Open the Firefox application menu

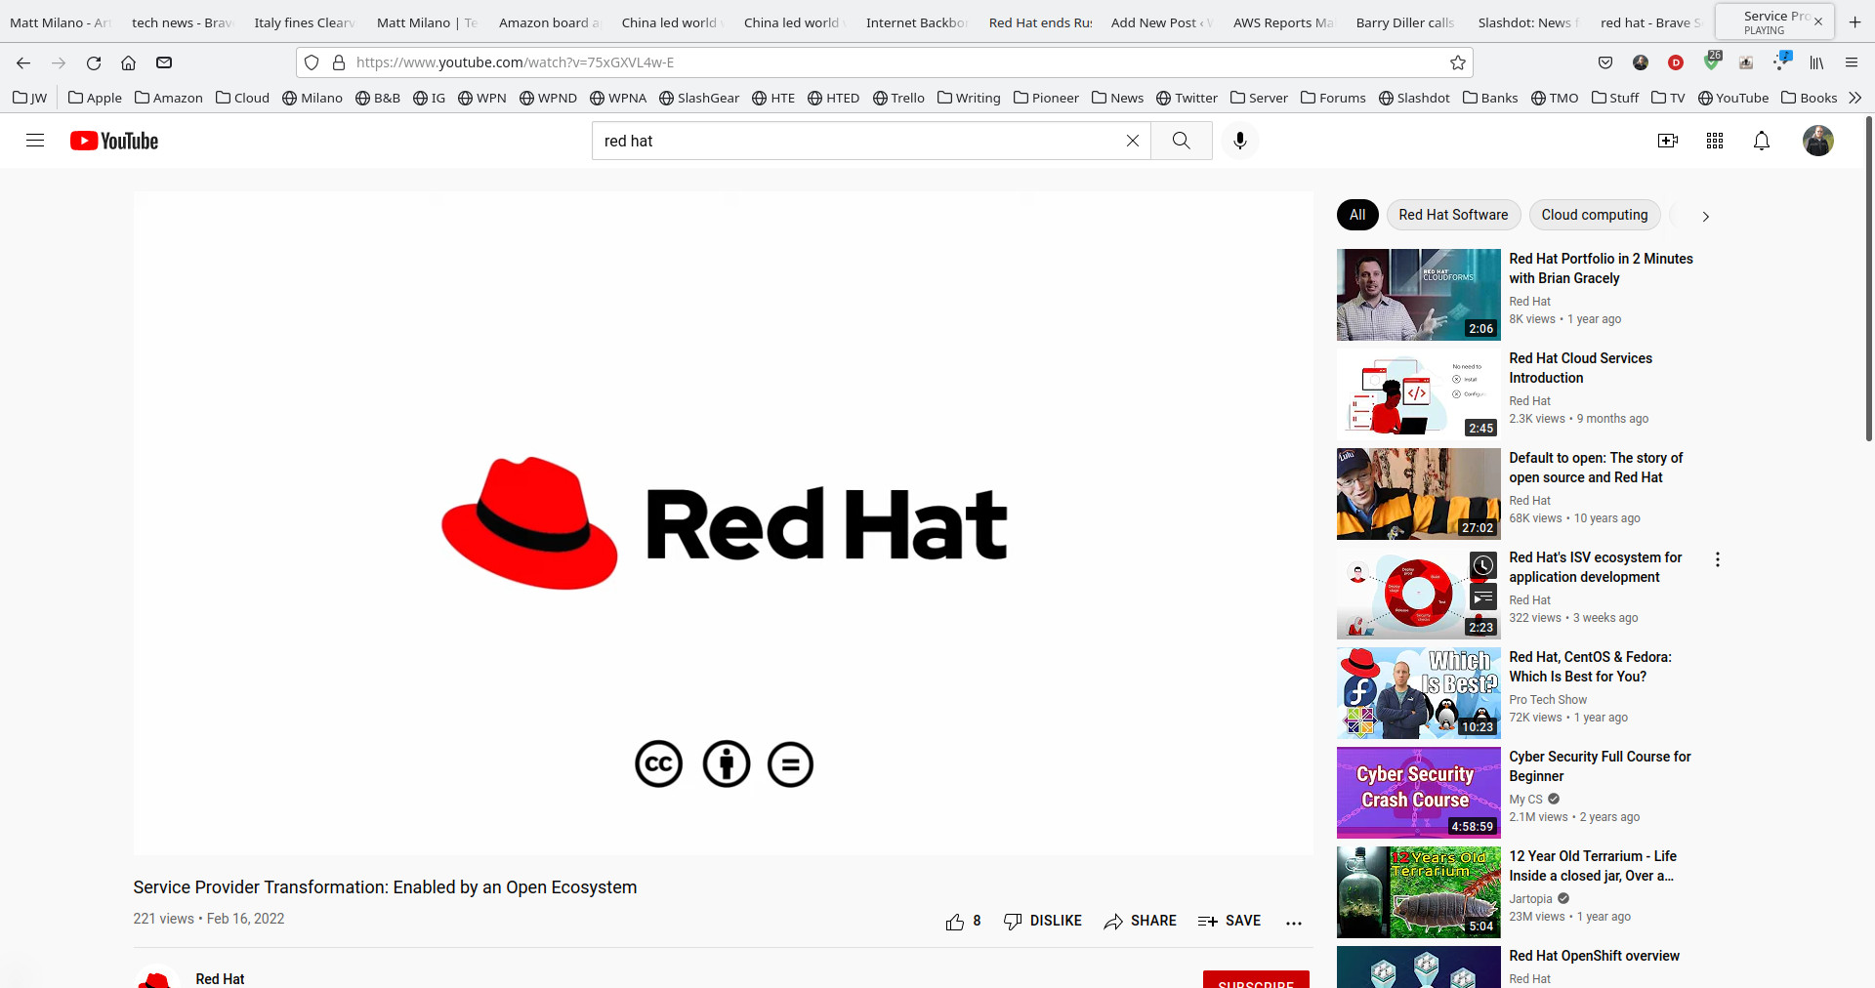point(1852,62)
